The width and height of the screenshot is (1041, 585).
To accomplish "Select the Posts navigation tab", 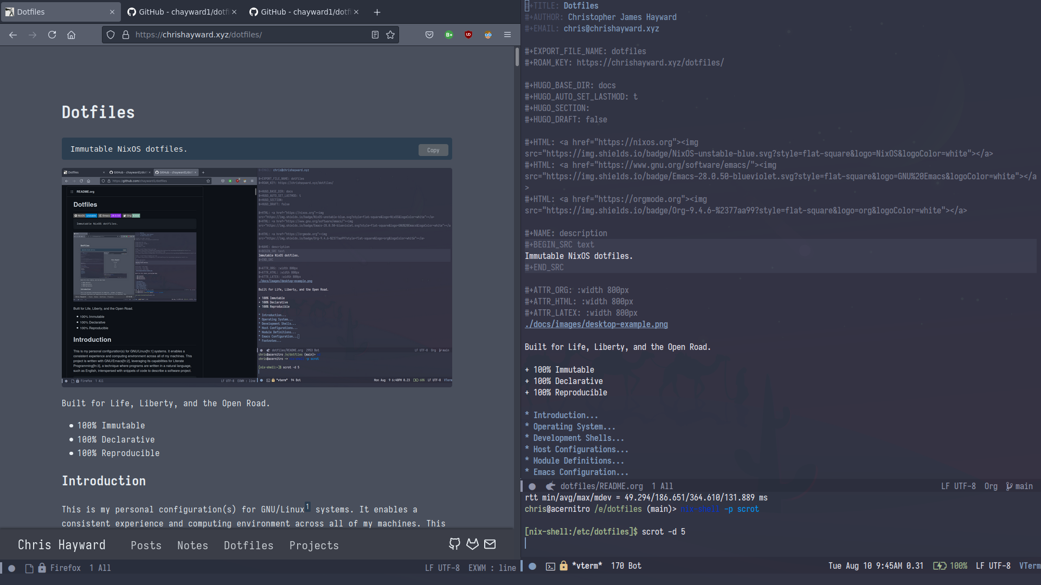I will point(146,544).
